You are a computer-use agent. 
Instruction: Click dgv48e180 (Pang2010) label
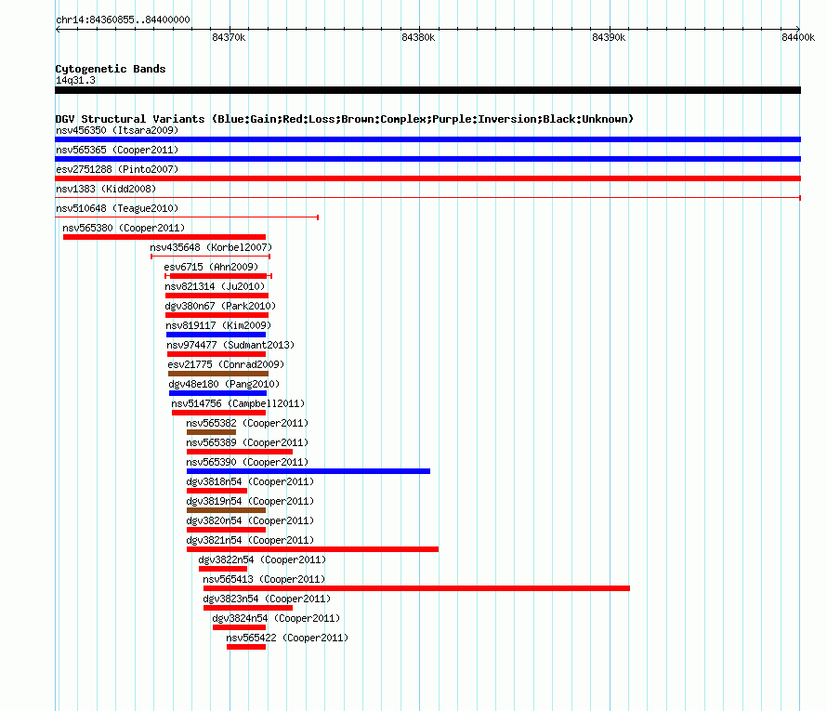click(x=224, y=384)
